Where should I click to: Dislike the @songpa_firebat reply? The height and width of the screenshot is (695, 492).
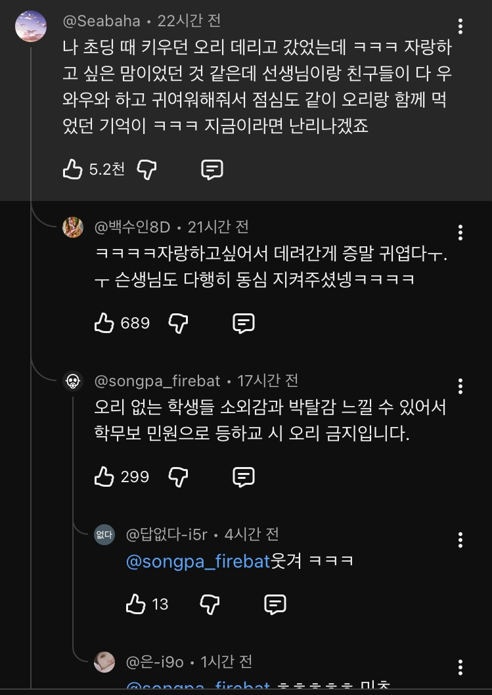pos(178,477)
